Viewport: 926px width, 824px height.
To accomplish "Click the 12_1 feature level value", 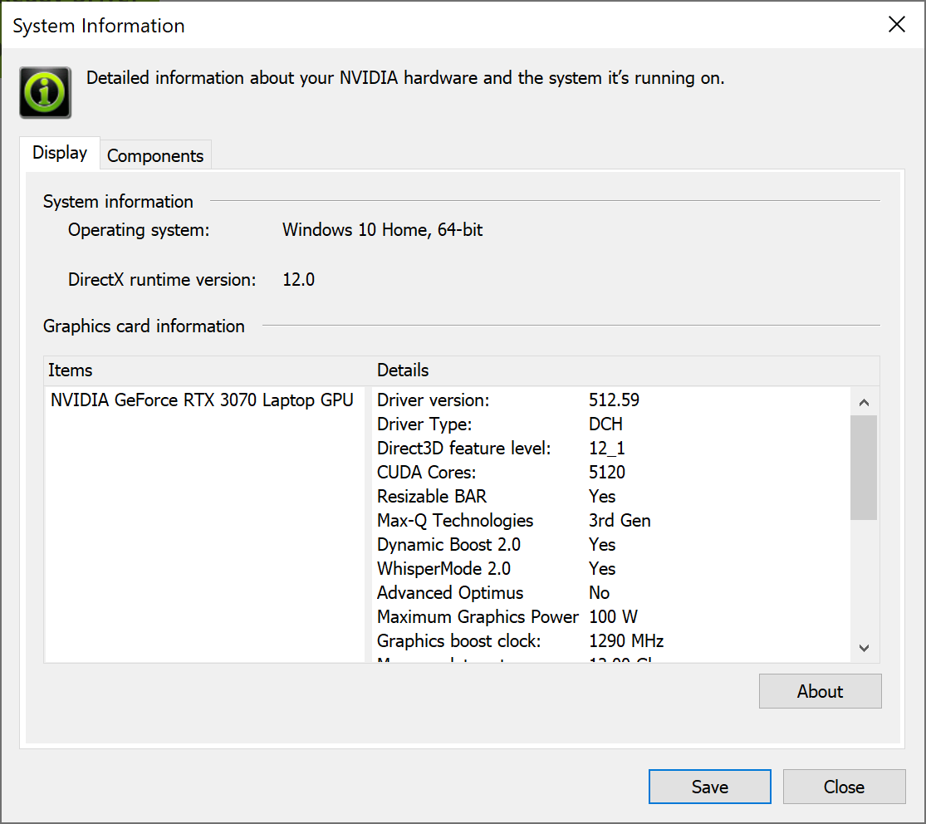I will tap(606, 449).
